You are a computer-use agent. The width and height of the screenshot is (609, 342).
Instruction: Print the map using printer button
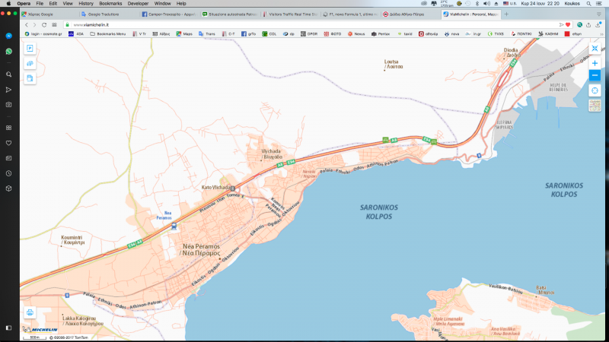(30, 312)
